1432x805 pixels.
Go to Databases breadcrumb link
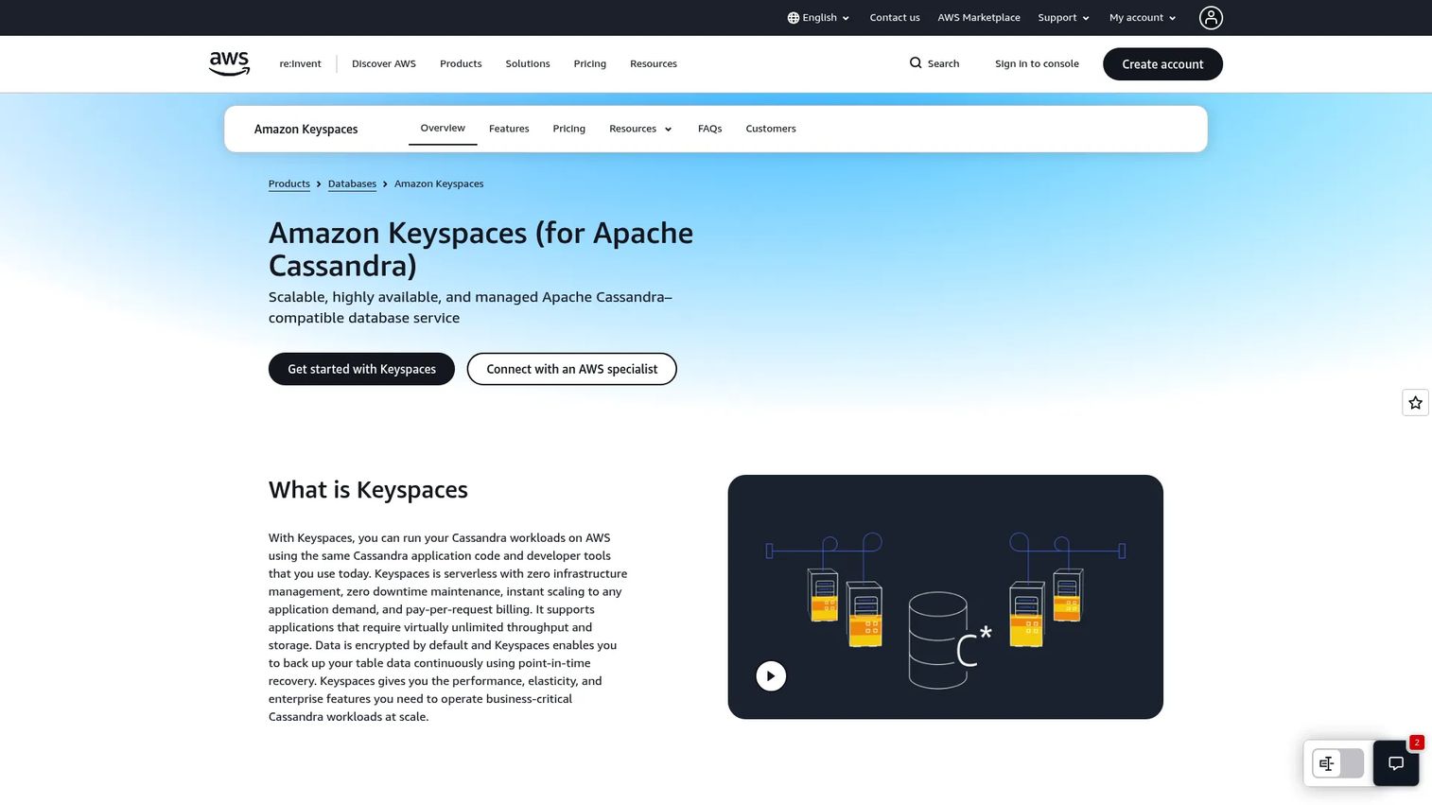(352, 184)
